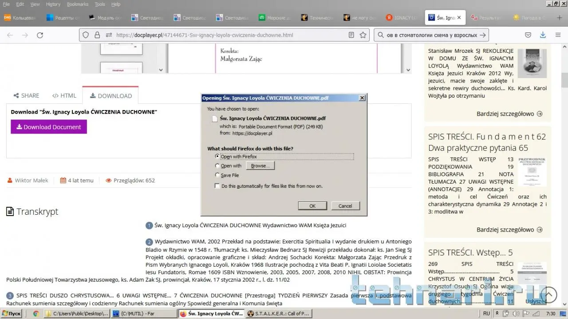Click Browse... in the download dialog
568x319 pixels.
pos(260,166)
